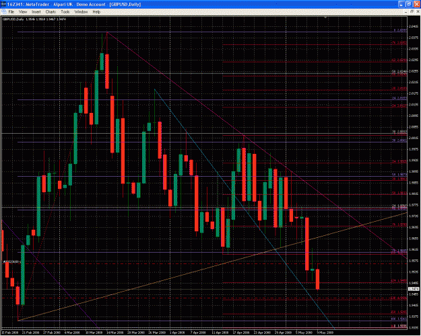Click the chart shift triangle marker
Screen dimensions: 421x336
(325, 17)
